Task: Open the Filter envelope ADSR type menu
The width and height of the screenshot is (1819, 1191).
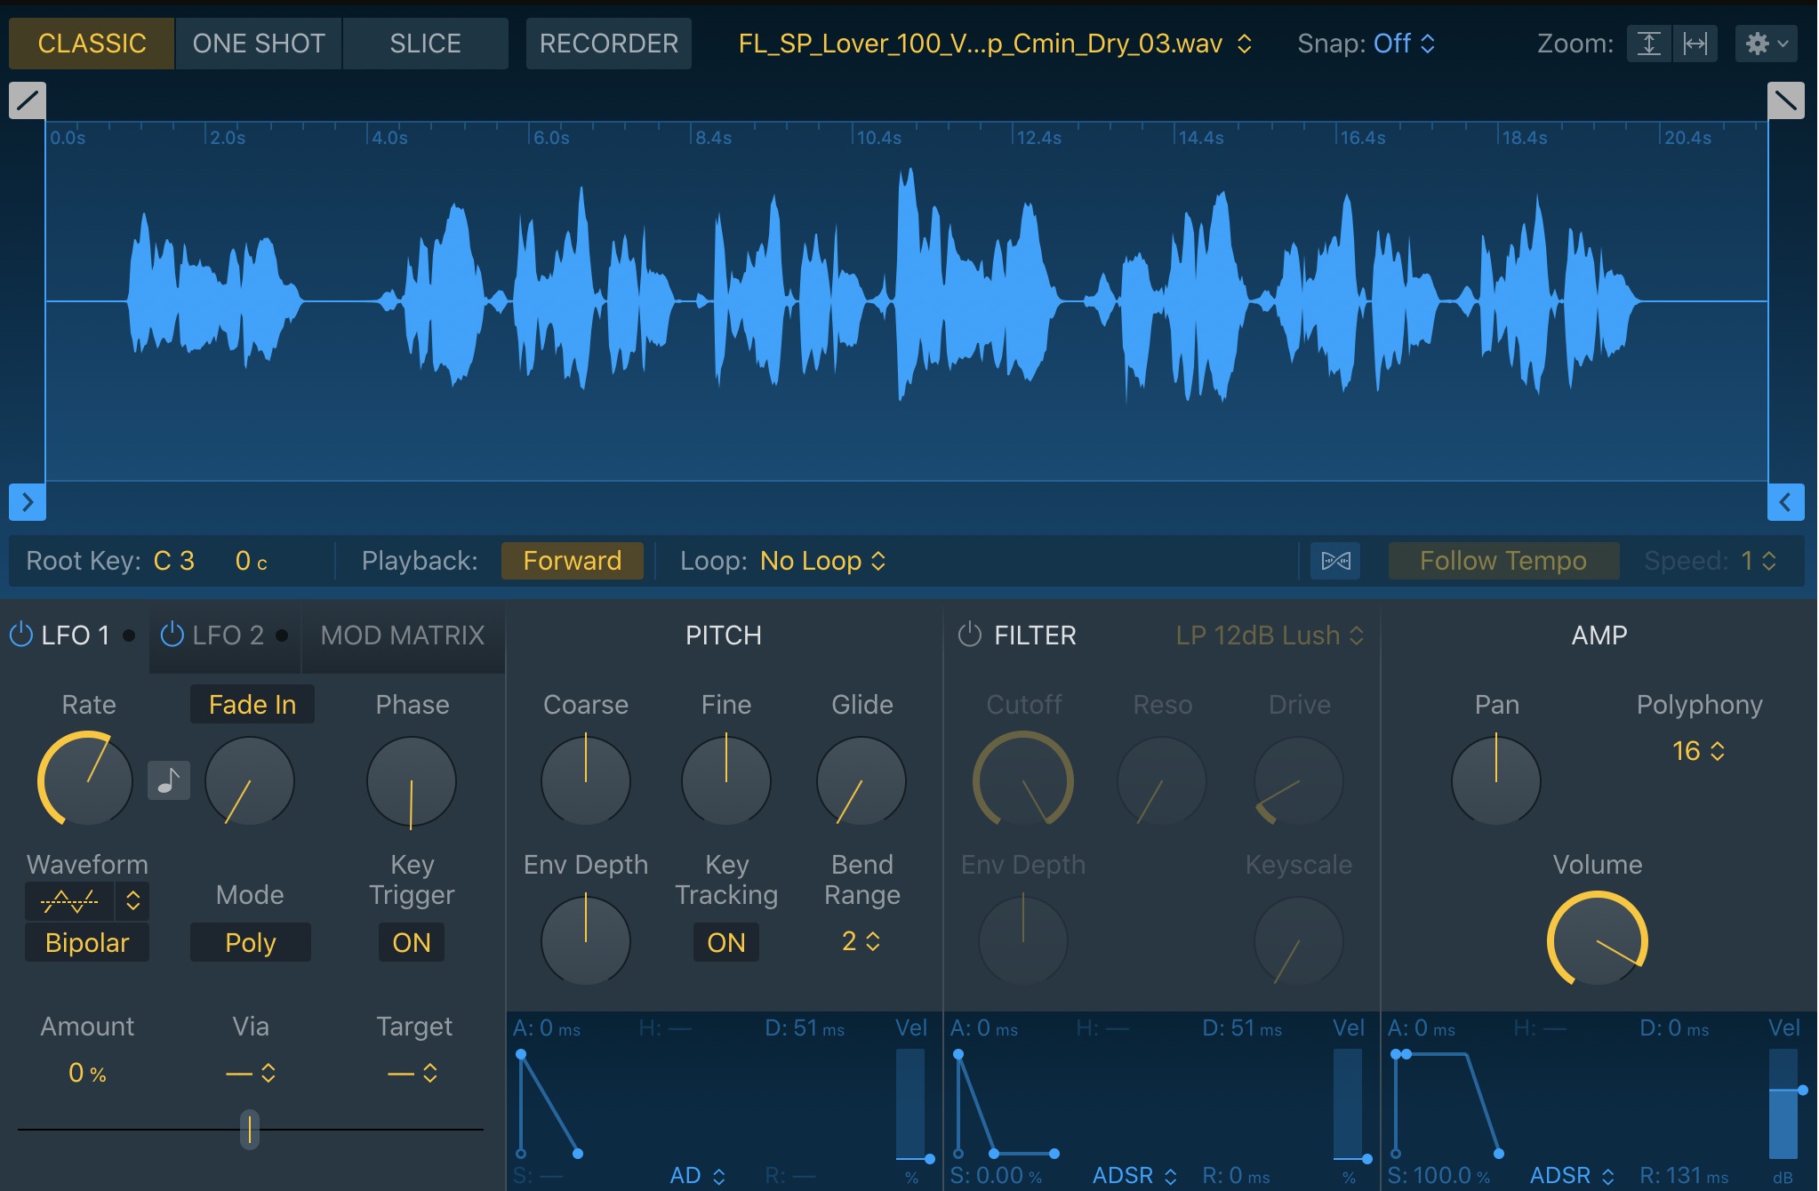Action: tap(1135, 1175)
